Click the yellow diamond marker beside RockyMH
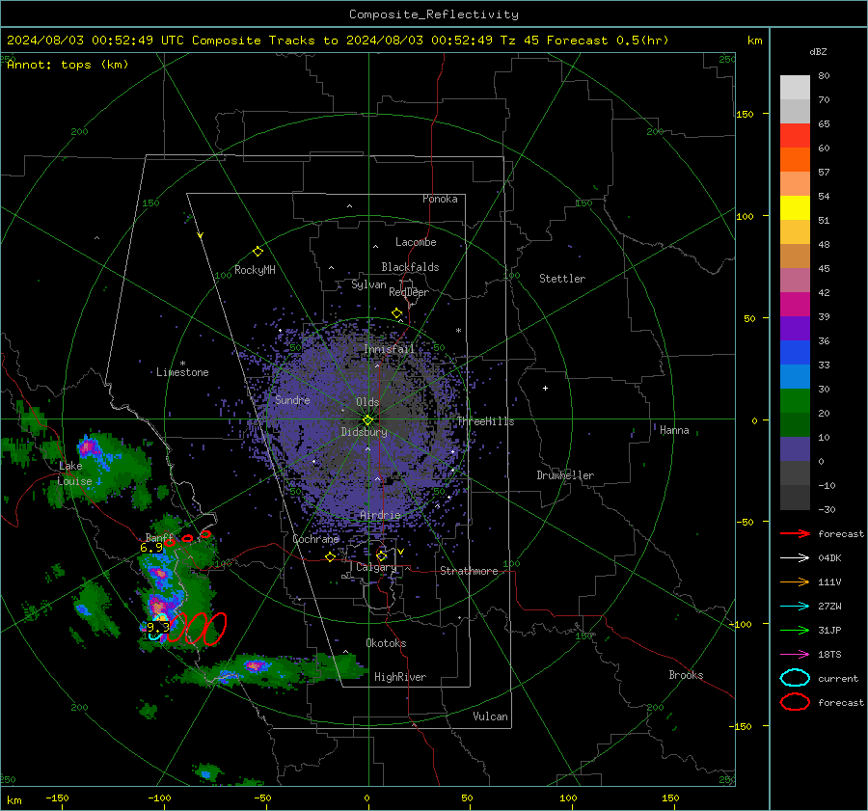The image size is (868, 811). (x=258, y=252)
